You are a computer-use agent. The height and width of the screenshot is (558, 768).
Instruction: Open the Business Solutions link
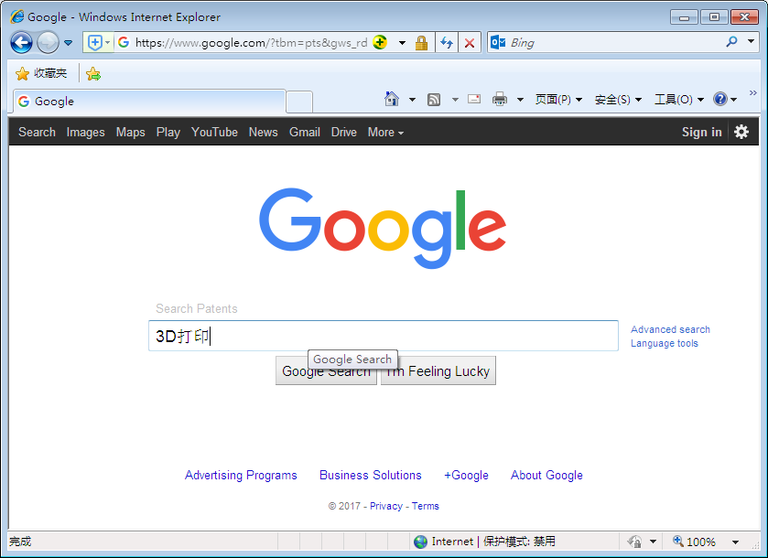(x=371, y=476)
